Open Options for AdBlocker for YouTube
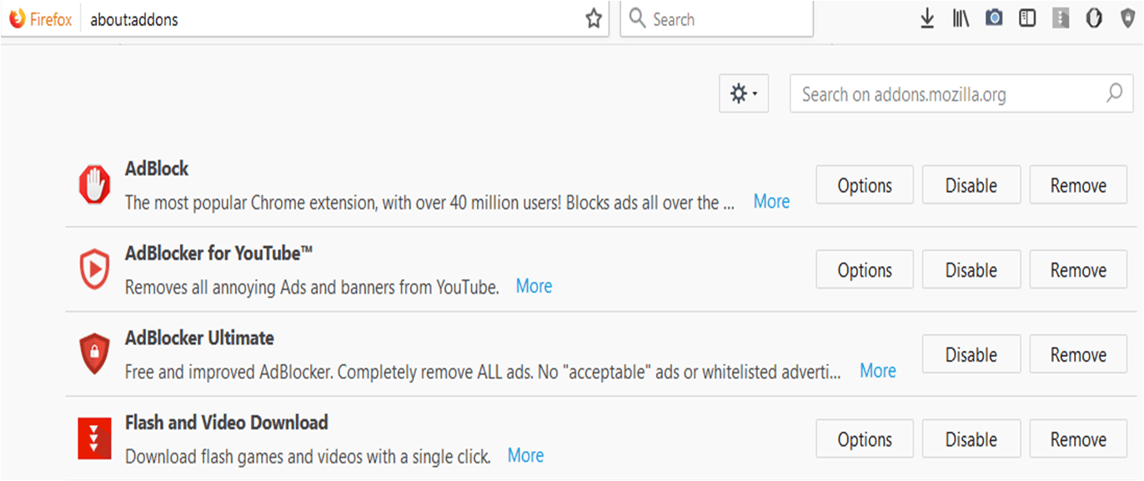Viewport: 1144px width, 481px height. click(x=865, y=270)
